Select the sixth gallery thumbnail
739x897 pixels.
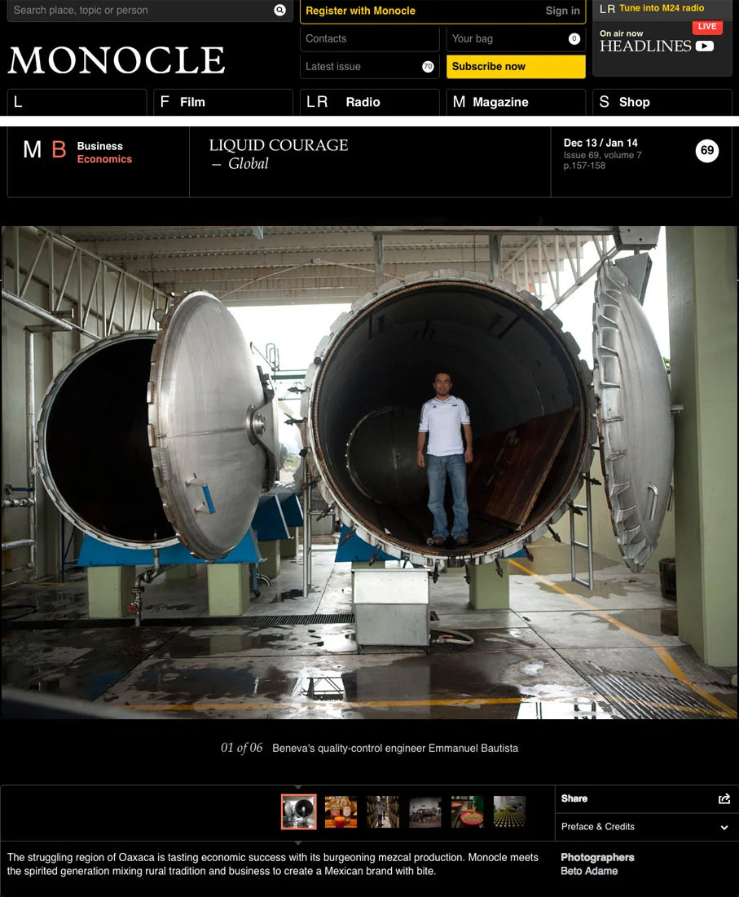(x=509, y=811)
